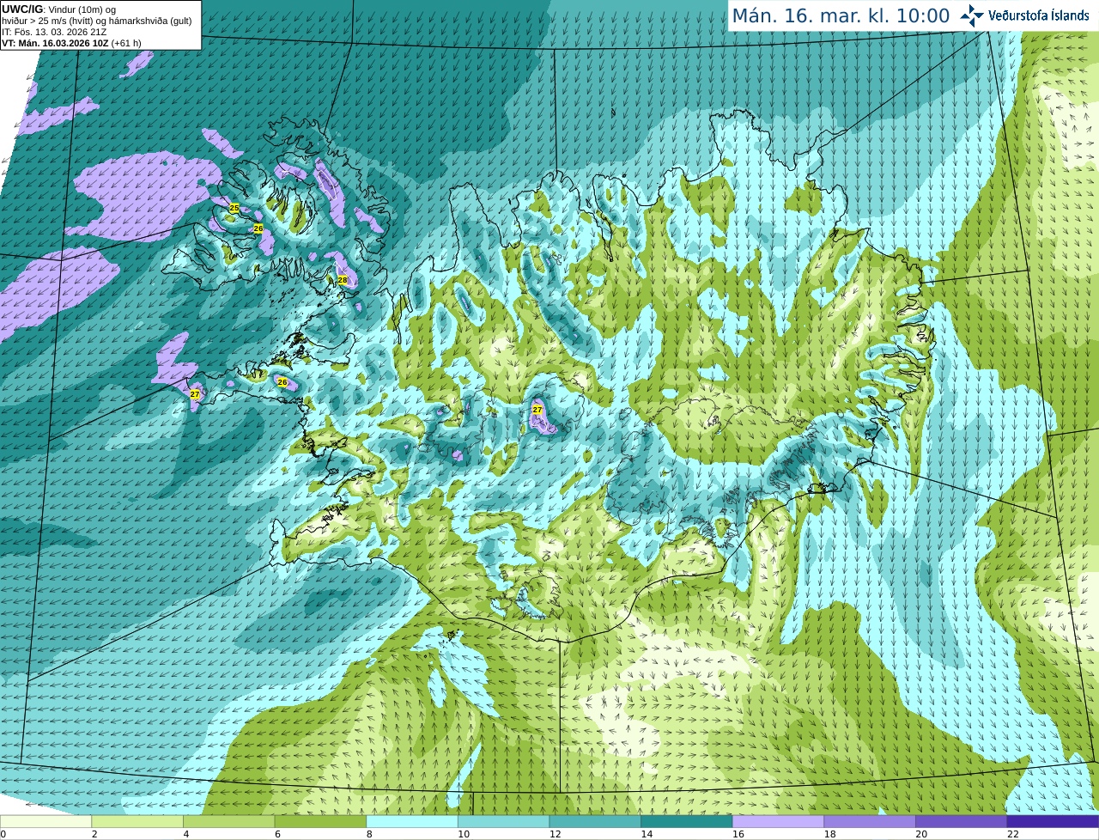Image resolution: width=1099 pixels, height=840 pixels.
Task: Click the scale value 22 on the colour bar
Action: (1013, 834)
